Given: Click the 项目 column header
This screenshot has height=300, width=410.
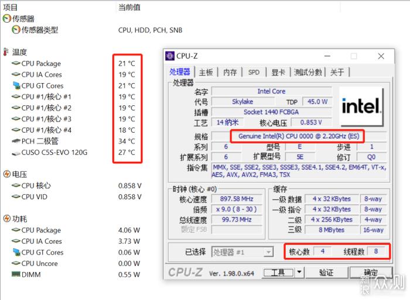Looking at the screenshot, I should tap(11, 8).
